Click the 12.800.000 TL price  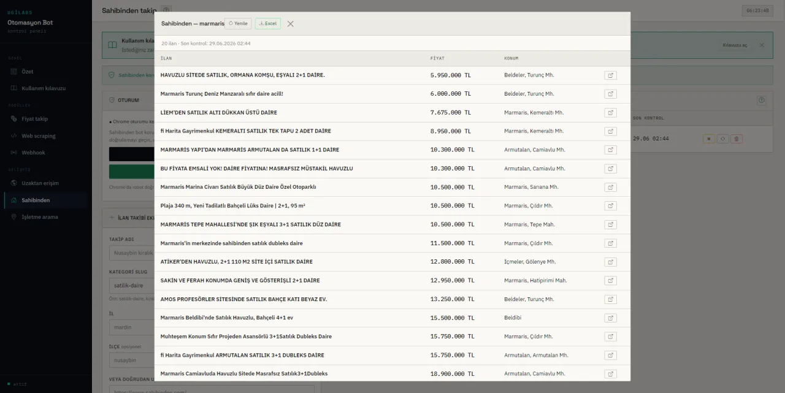[x=453, y=262]
